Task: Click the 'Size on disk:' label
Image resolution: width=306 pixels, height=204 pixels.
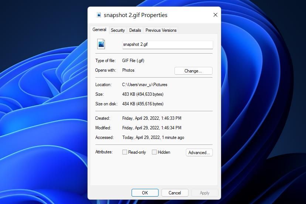Action: click(106, 103)
